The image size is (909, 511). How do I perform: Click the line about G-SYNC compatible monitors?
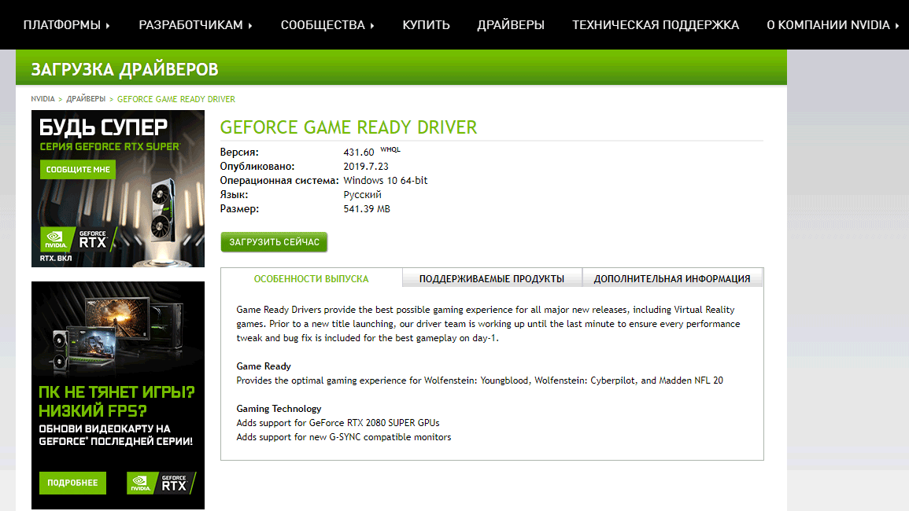pos(344,437)
